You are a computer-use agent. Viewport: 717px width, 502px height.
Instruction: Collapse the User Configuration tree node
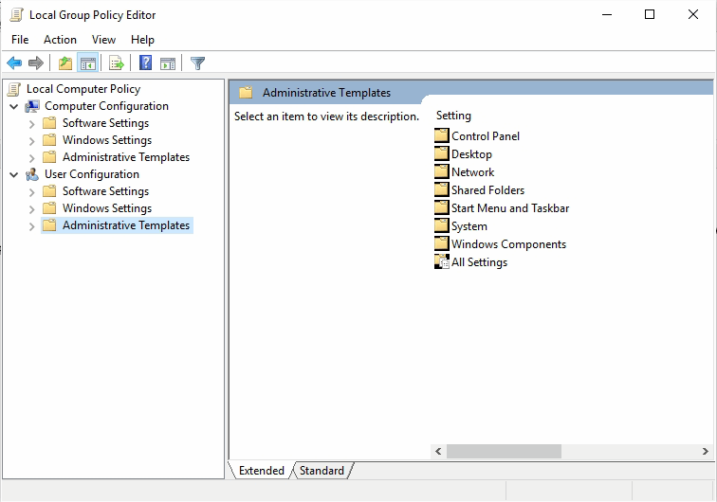click(14, 174)
